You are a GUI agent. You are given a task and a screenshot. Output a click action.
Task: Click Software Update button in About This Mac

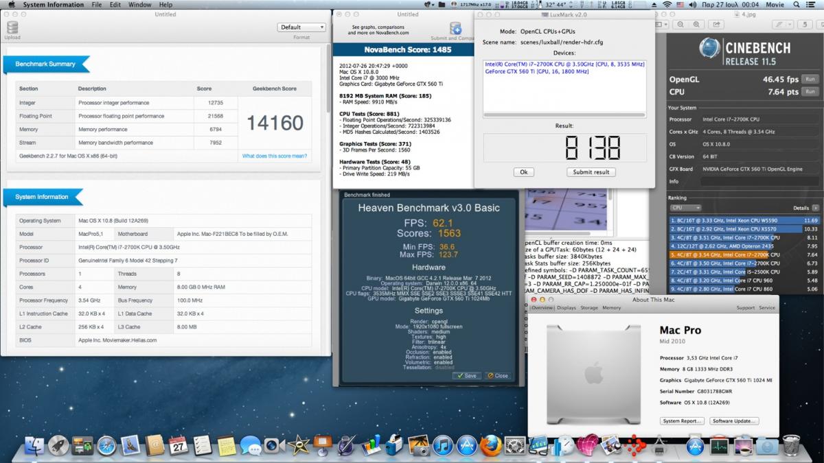734,421
